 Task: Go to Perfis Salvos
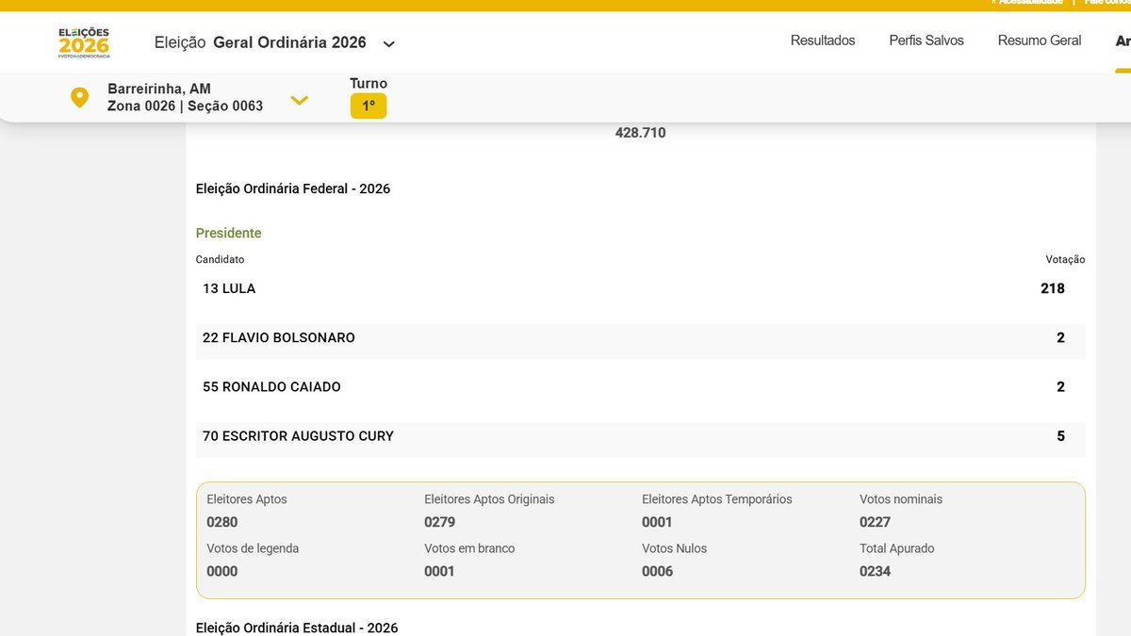(926, 41)
